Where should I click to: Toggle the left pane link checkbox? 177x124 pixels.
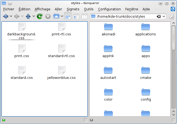click(x=86, y=120)
